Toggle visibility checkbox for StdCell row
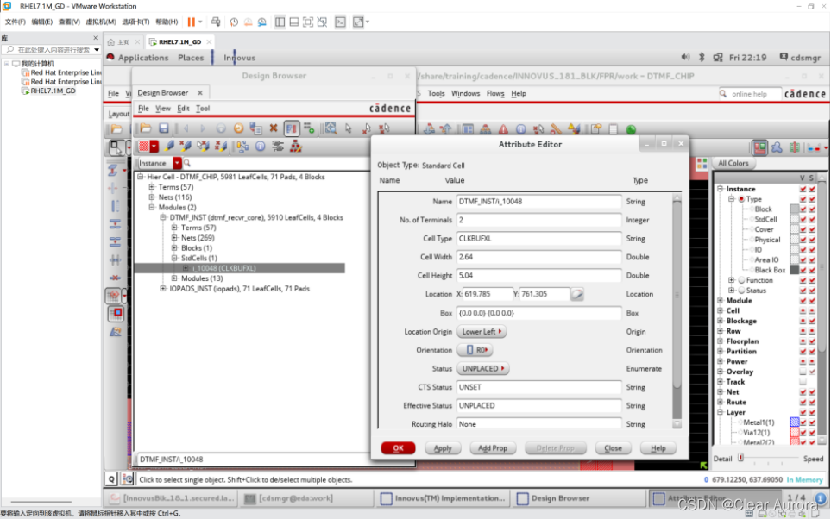The width and height of the screenshot is (831, 519). 803,219
